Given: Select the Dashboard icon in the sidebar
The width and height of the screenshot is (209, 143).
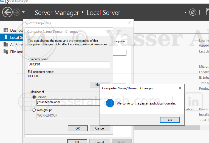Looking at the screenshot, I should (6, 30).
